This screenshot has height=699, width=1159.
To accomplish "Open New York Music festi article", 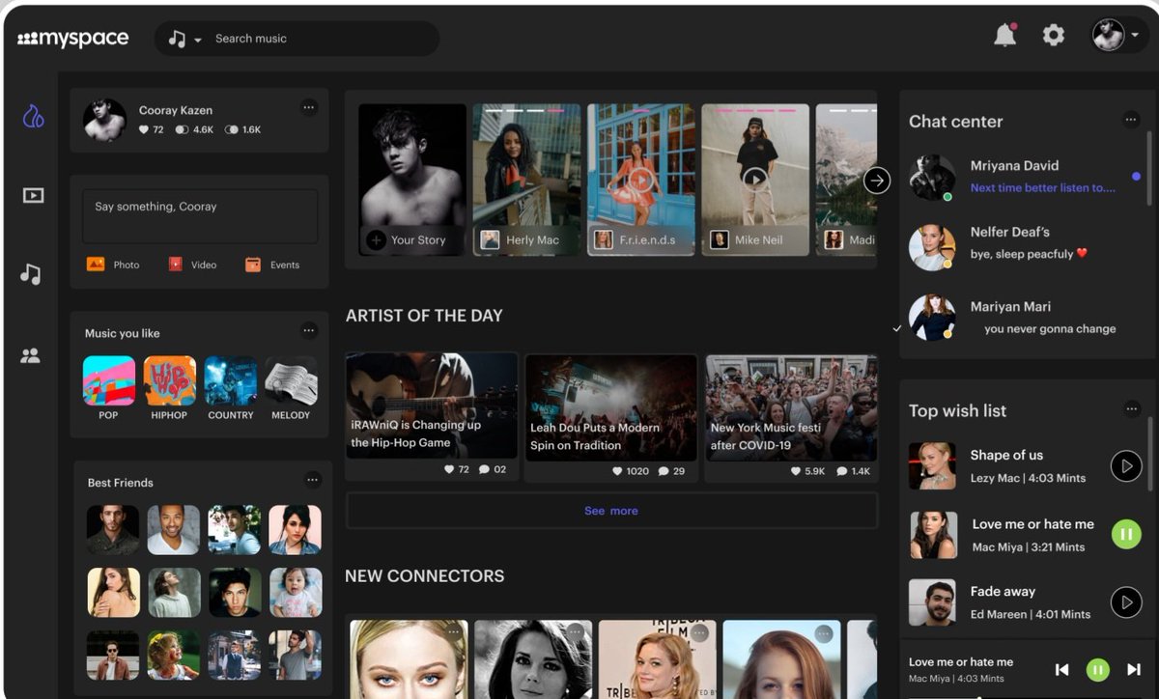I will 791,407.
